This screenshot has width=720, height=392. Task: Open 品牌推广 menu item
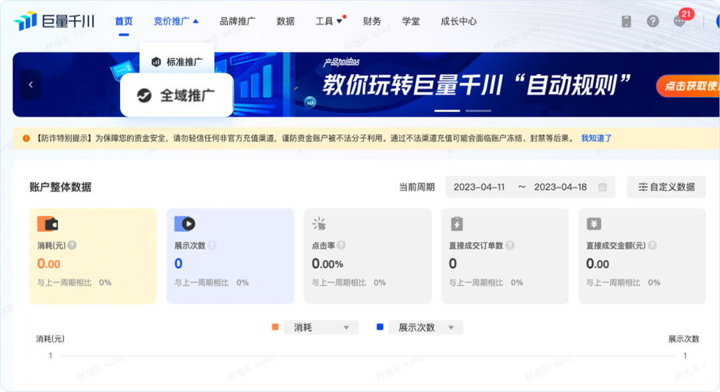[237, 21]
